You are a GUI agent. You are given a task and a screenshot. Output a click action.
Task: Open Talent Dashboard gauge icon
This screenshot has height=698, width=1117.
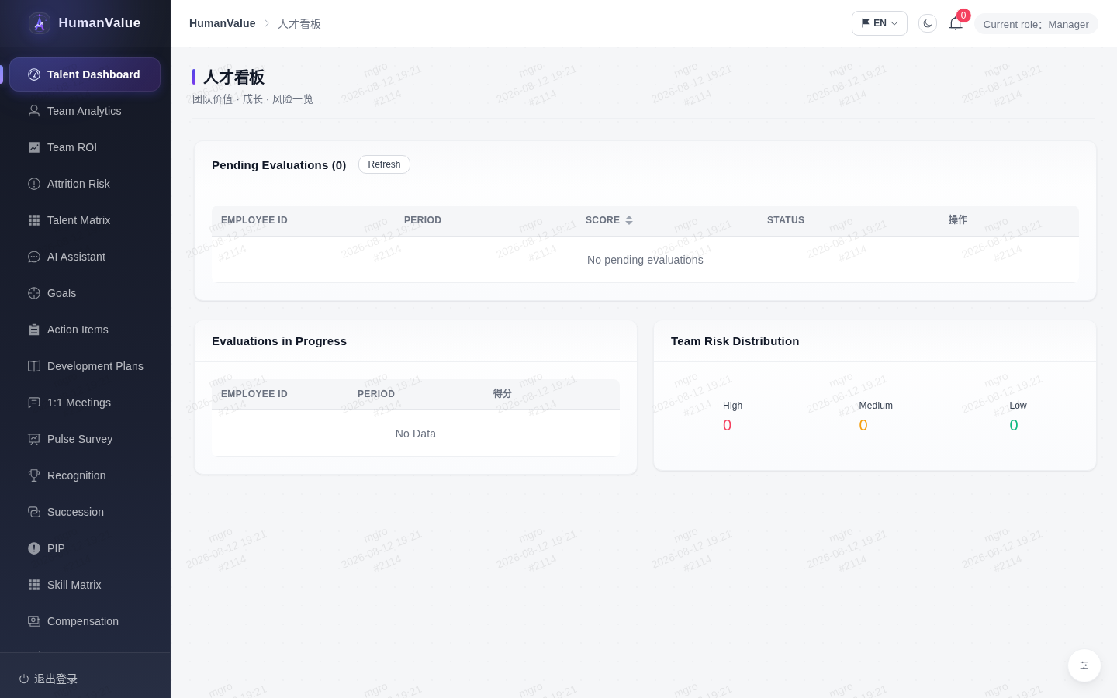pos(34,74)
